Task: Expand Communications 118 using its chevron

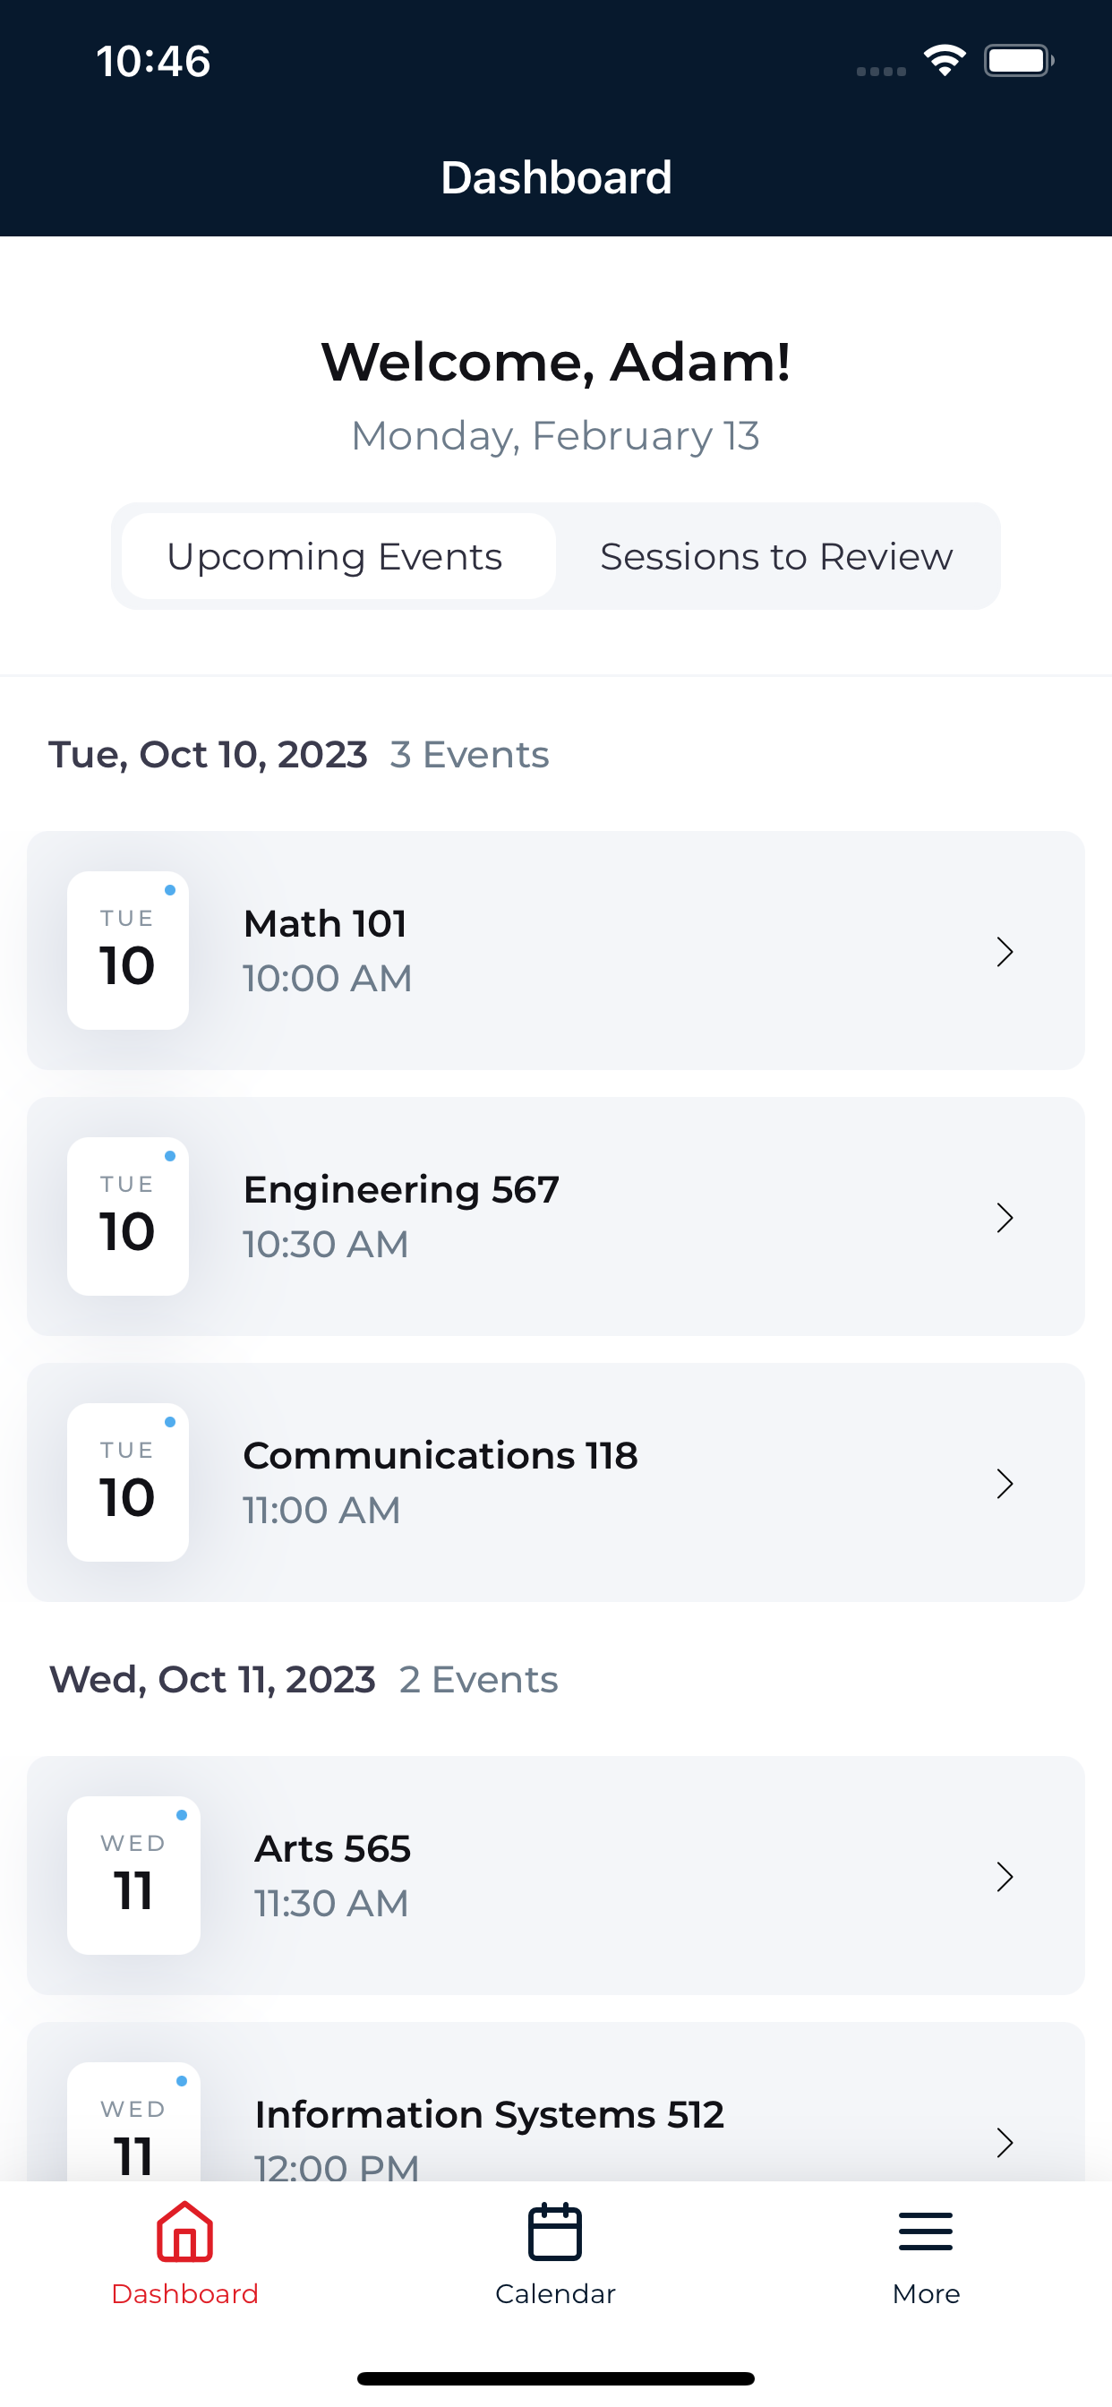Action: click(1005, 1483)
